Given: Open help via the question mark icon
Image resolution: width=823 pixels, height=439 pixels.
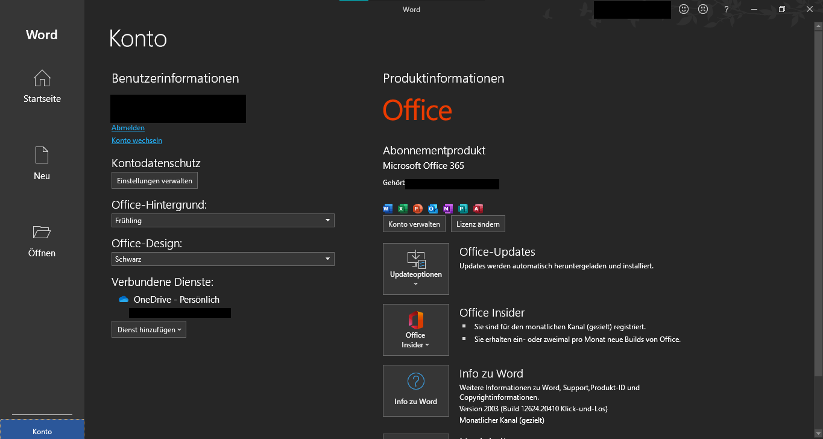Looking at the screenshot, I should tap(727, 9).
